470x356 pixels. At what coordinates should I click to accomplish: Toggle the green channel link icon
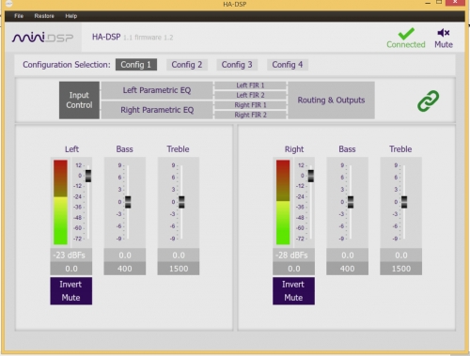pyautogui.click(x=428, y=101)
